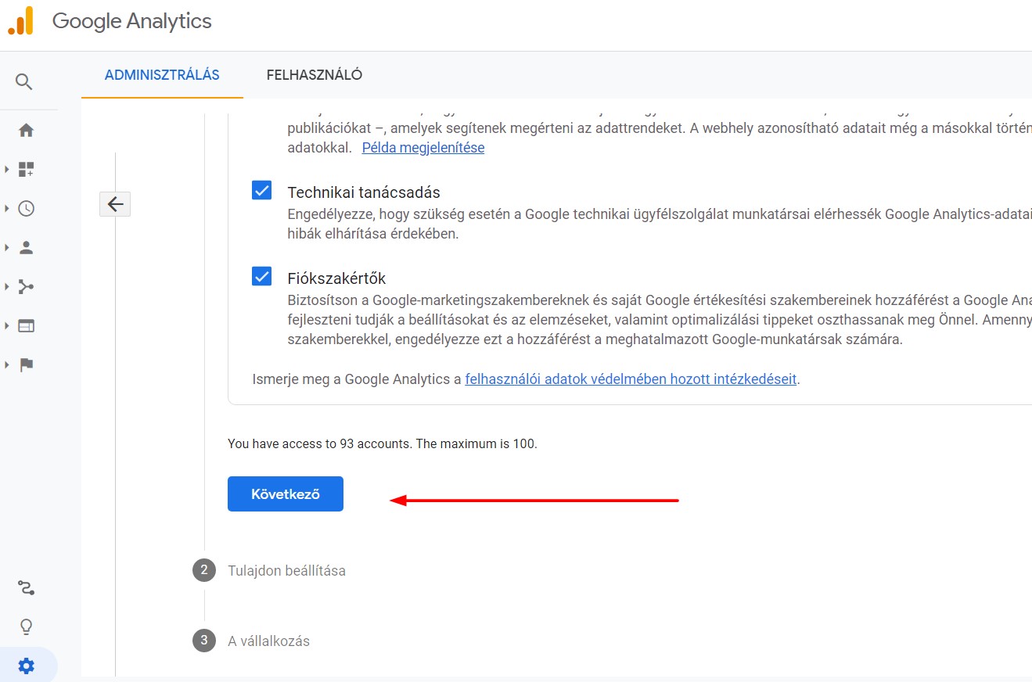This screenshot has height=682, width=1032.
Task: Open the Attribution path icon
Action: pyautogui.click(x=26, y=587)
